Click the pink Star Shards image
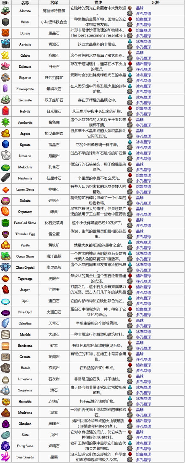Viewport: 185px width, 463px height. click(x=5, y=457)
